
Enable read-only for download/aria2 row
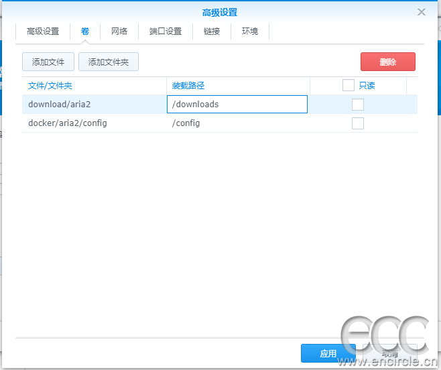pos(358,105)
